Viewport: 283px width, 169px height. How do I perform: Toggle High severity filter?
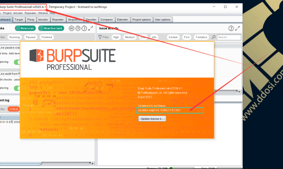[x=116, y=37]
